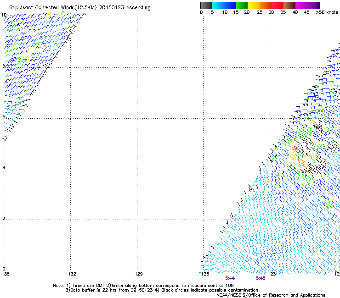Click the cyan-blue 5-15 knots color band

[x=224, y=6]
